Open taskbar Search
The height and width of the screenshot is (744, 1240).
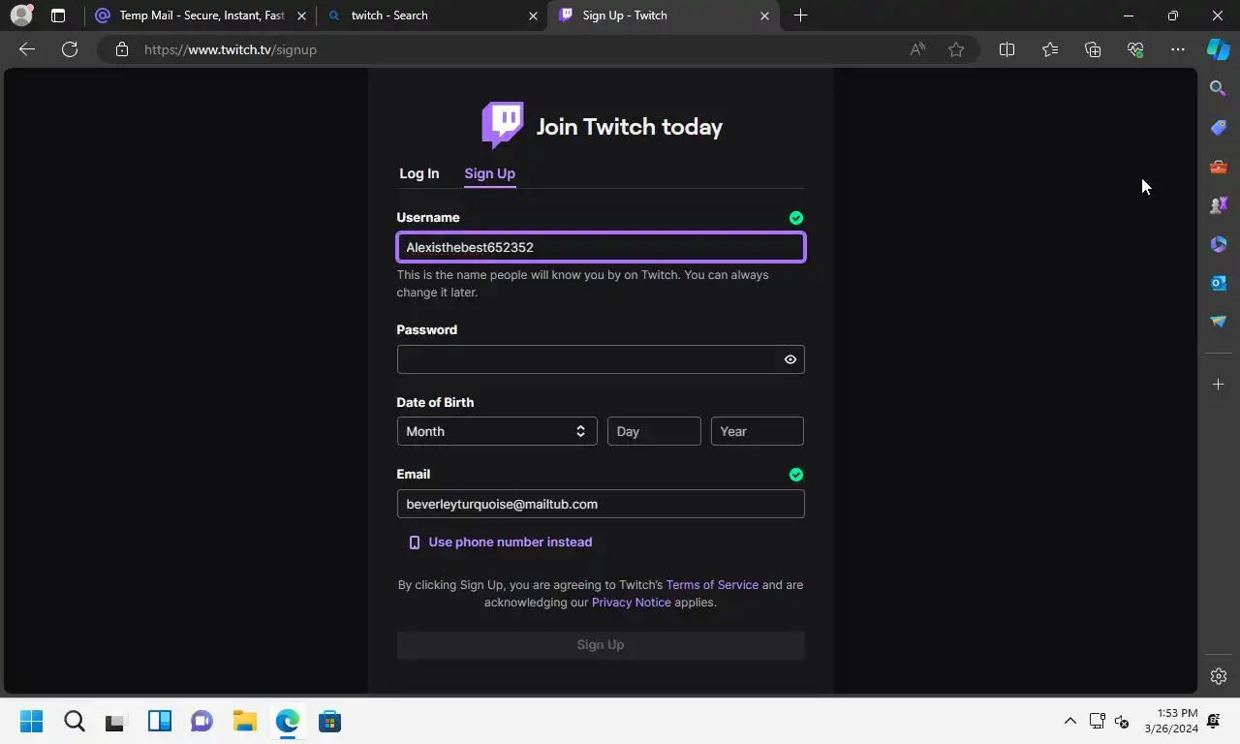pyautogui.click(x=75, y=722)
